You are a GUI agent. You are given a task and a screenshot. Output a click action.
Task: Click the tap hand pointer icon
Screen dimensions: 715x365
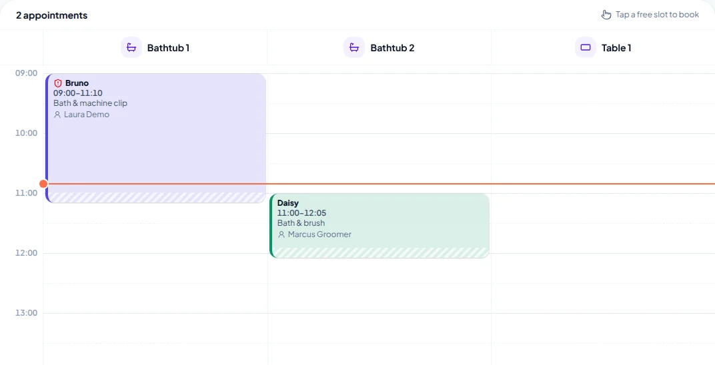pos(606,15)
